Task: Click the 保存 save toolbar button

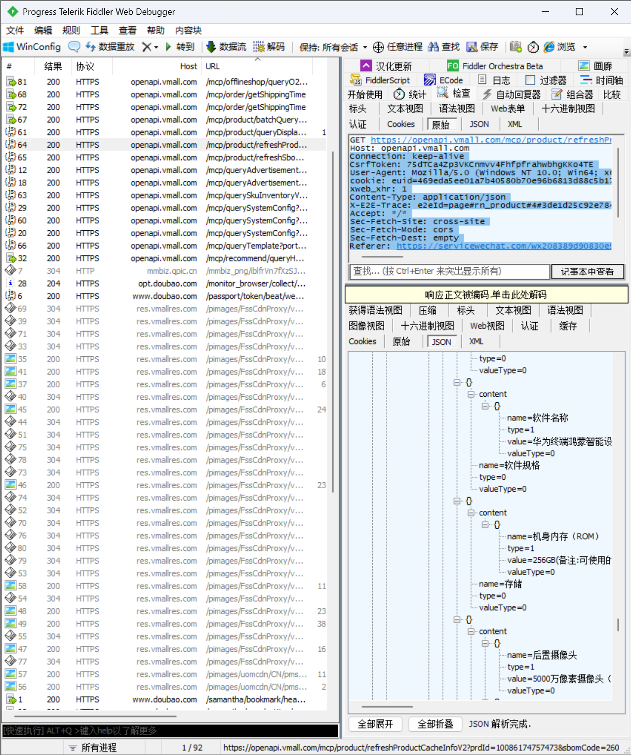Action: pyautogui.click(x=482, y=47)
